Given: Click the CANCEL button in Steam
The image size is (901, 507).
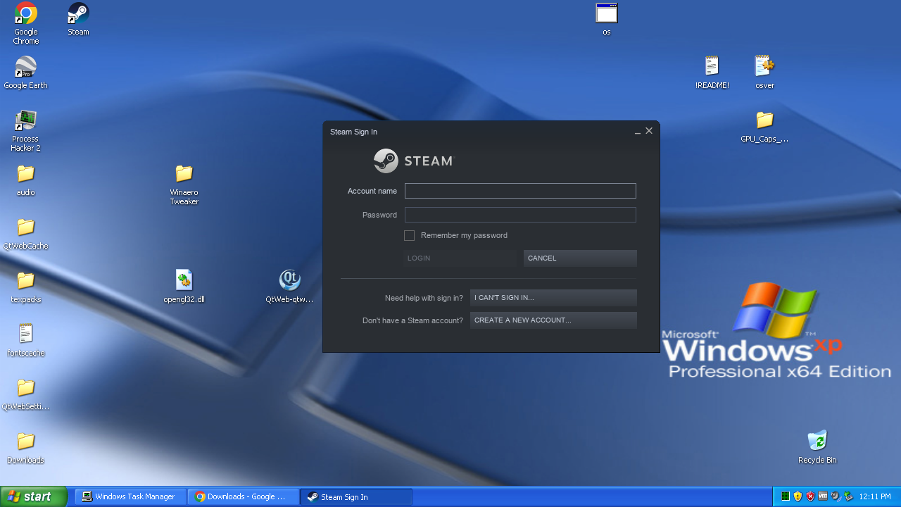Looking at the screenshot, I should [580, 258].
